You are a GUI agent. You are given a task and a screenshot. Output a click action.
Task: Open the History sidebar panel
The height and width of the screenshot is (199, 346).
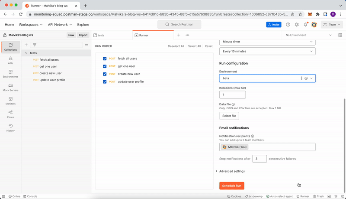click(10, 128)
